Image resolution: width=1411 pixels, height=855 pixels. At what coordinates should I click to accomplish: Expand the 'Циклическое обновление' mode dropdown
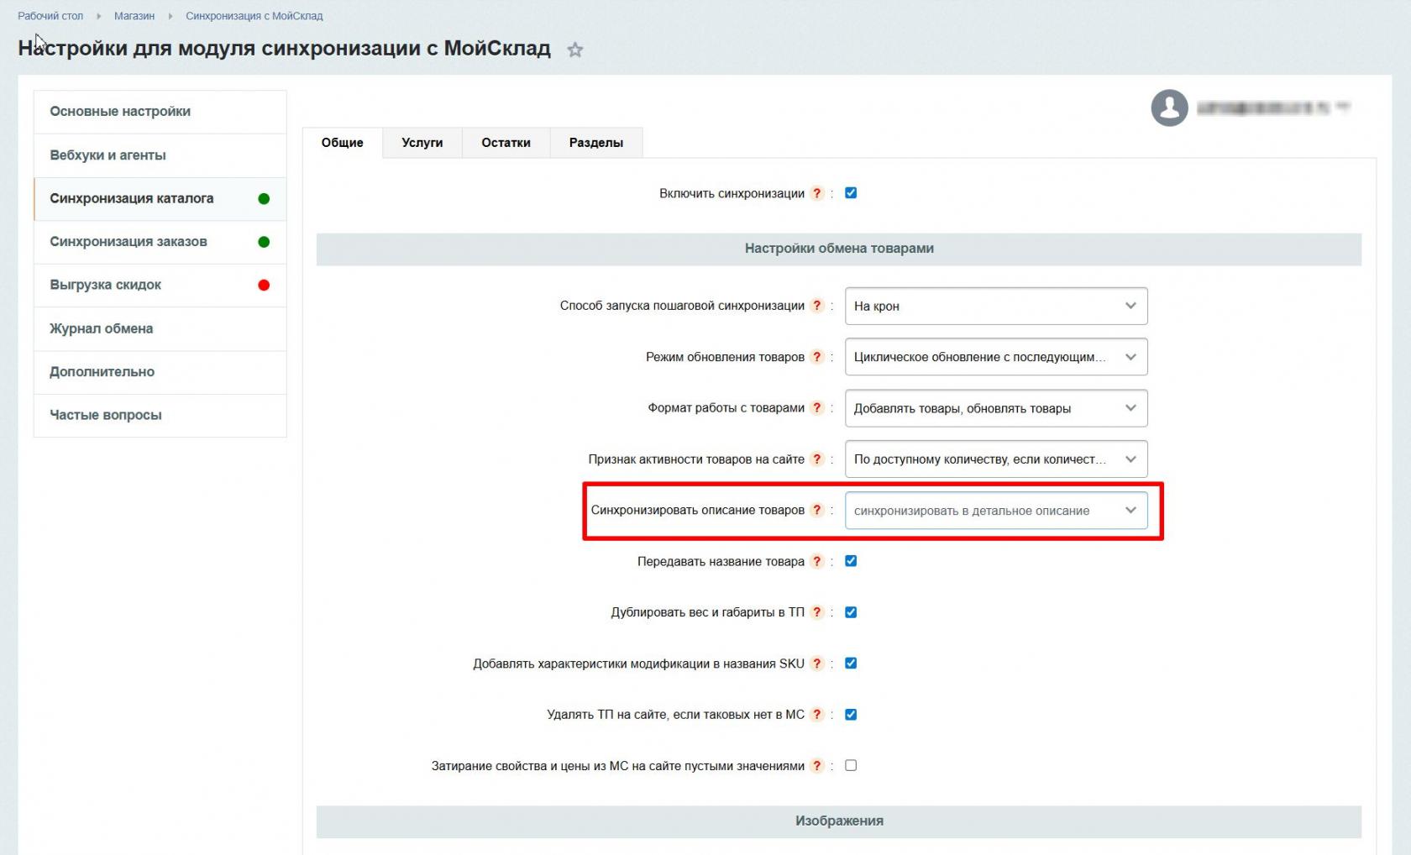996,357
